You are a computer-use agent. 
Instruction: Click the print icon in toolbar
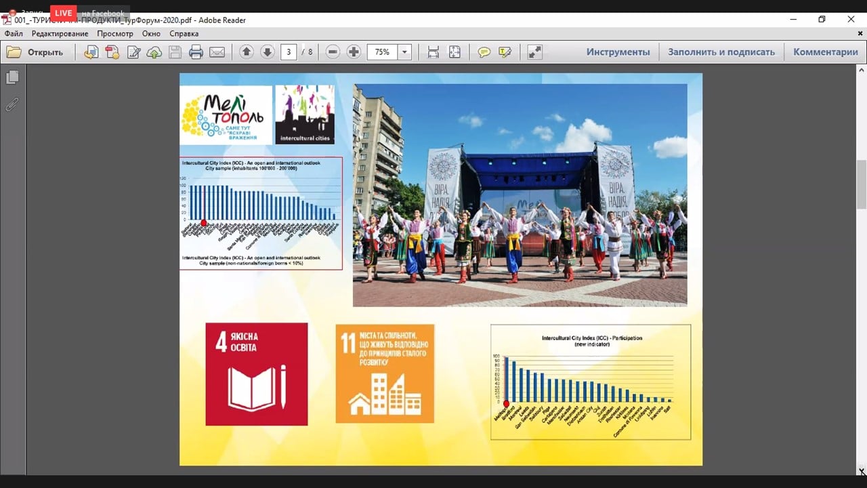coord(196,52)
